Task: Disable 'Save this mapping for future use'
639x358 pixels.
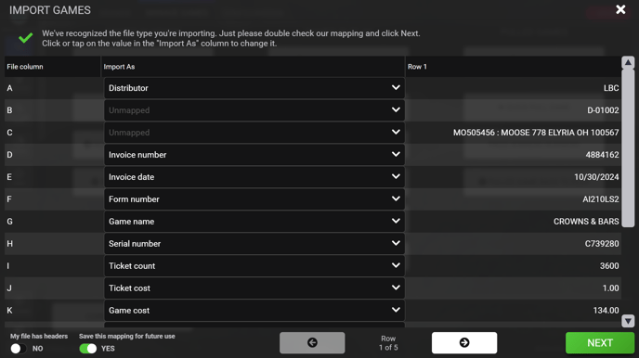Action: [x=88, y=349]
